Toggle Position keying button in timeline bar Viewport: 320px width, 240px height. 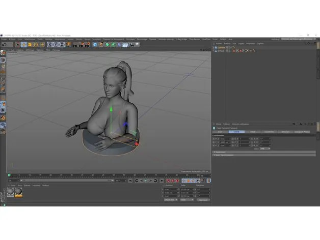184,181
